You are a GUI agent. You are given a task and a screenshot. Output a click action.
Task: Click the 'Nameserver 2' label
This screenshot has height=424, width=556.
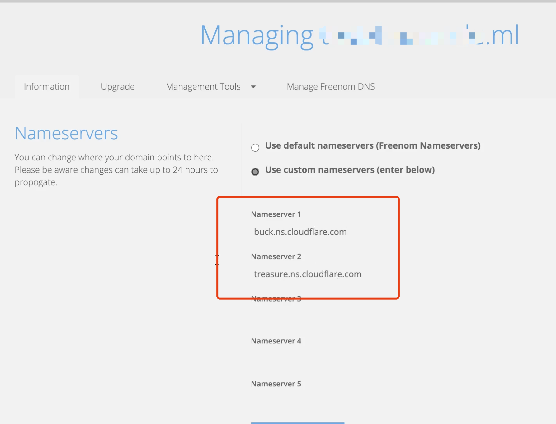point(276,256)
